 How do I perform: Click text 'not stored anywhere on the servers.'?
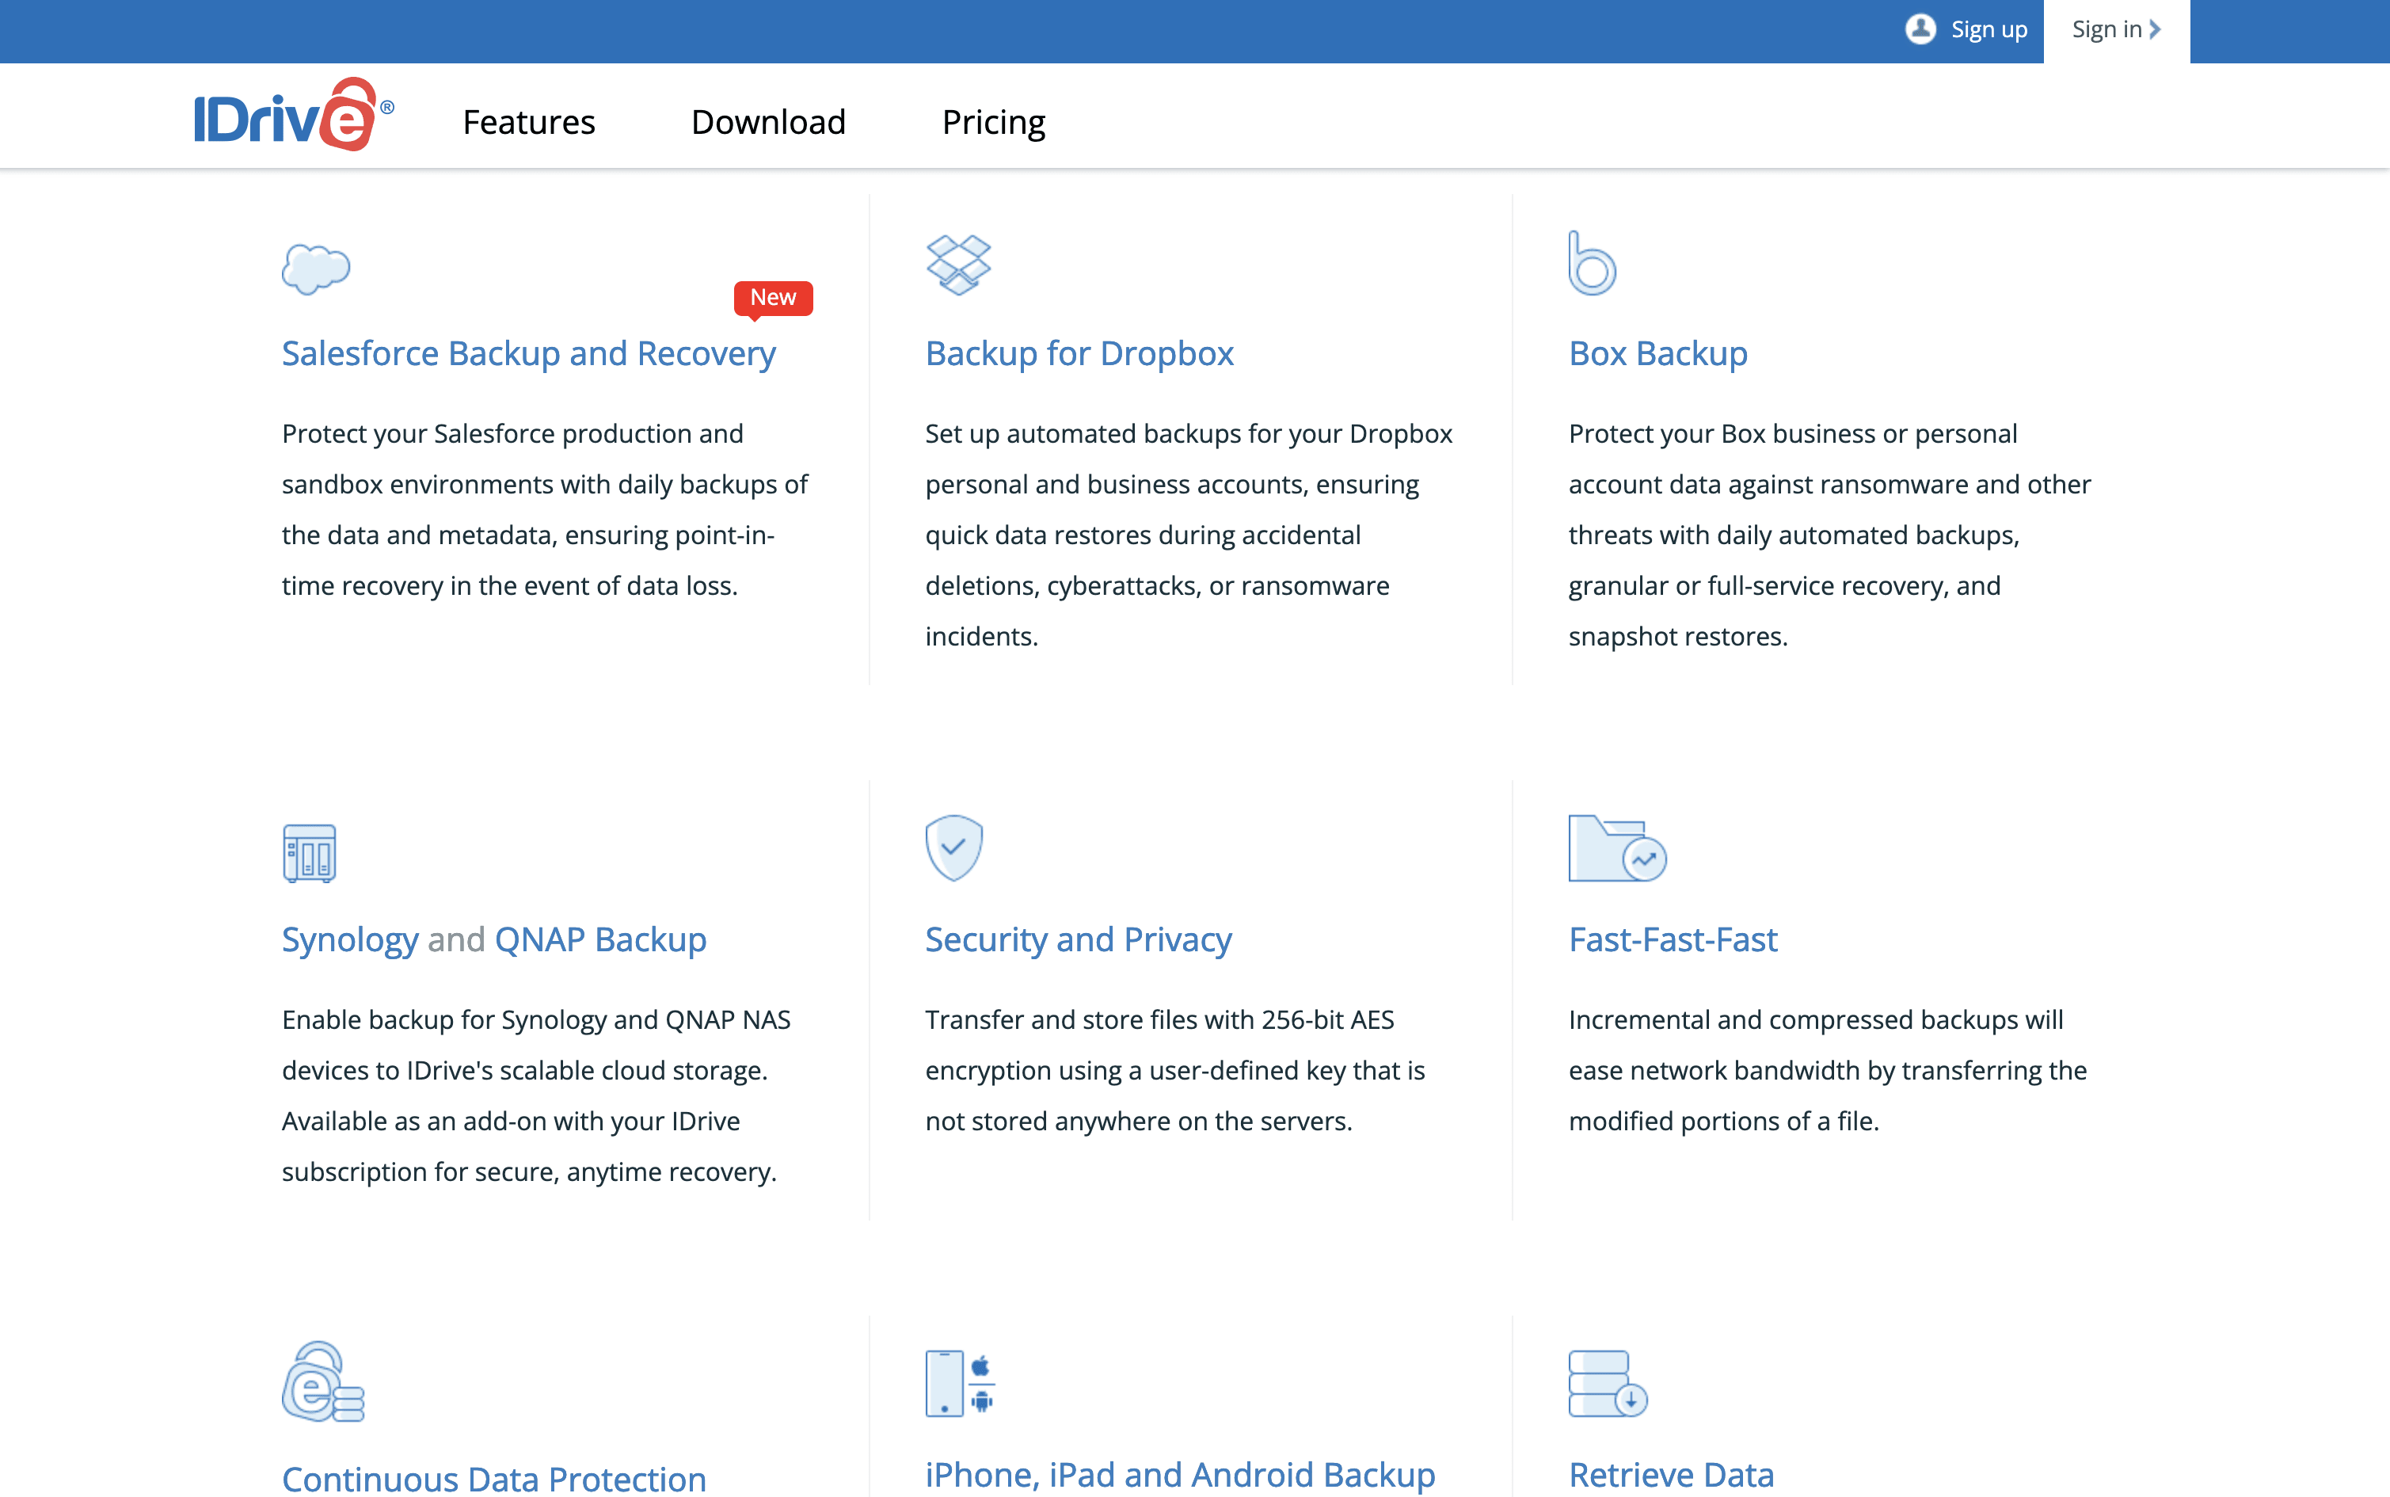pos(1138,1121)
